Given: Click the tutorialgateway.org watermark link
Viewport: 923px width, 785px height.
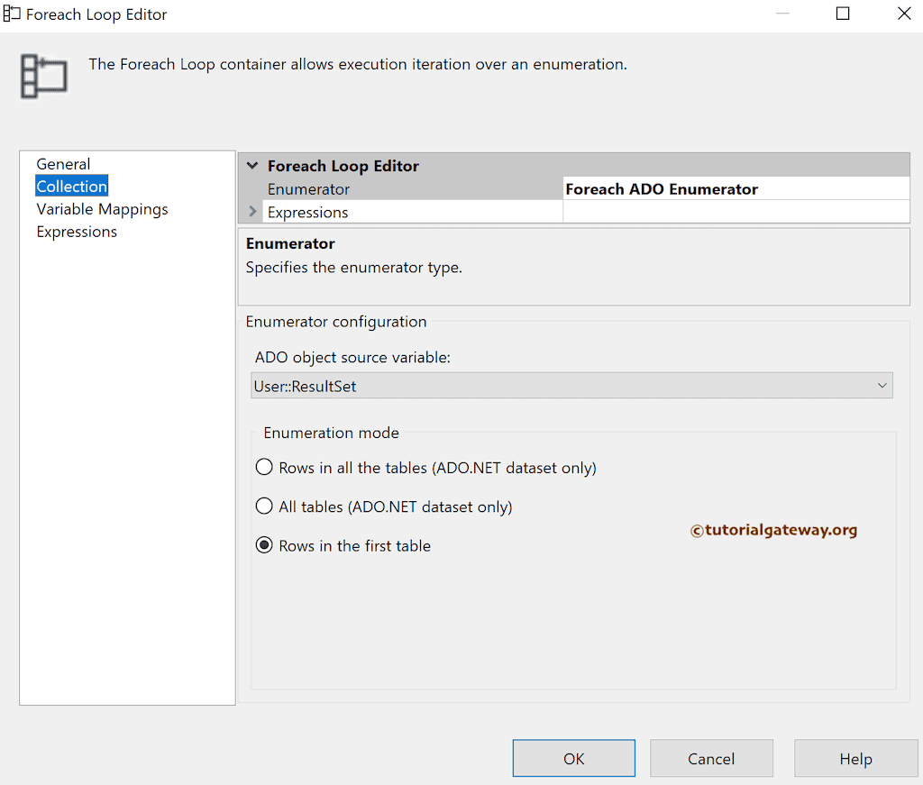Looking at the screenshot, I should [773, 532].
